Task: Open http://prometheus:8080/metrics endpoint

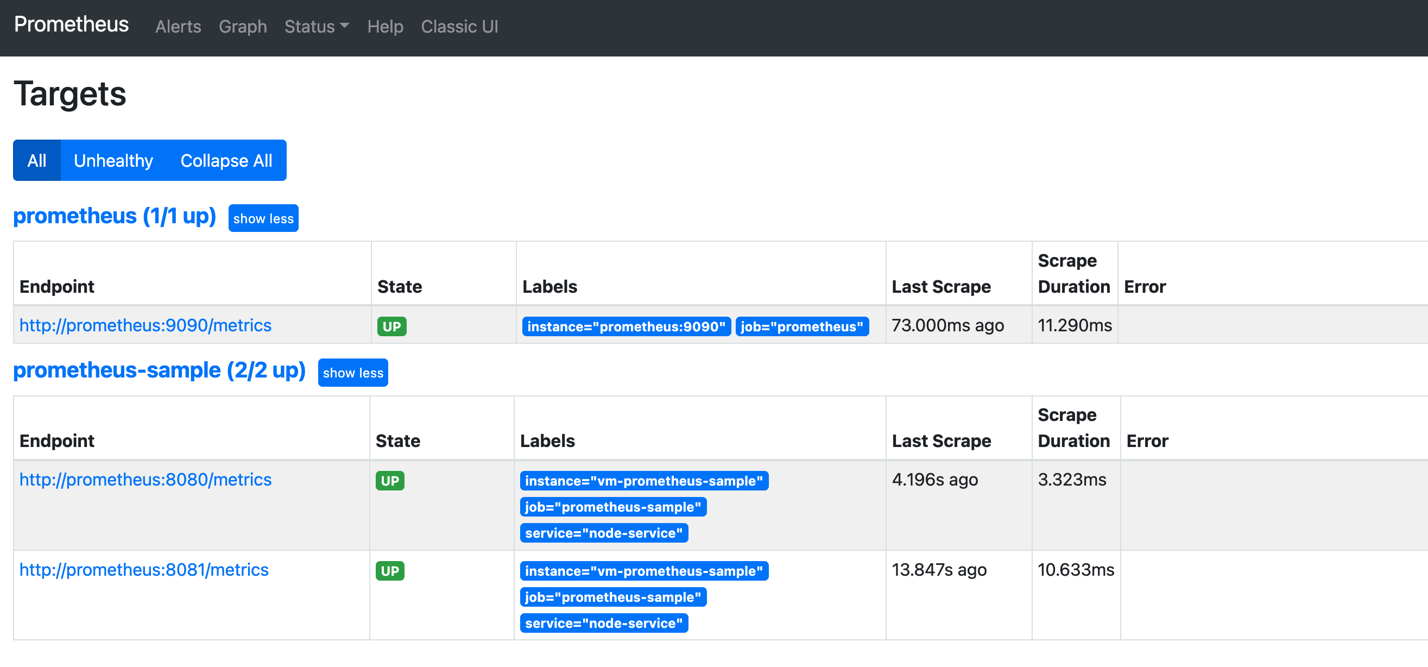Action: click(145, 479)
